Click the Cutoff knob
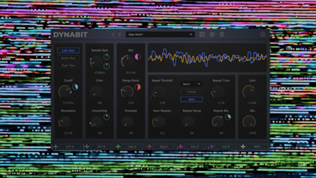The image size is (316, 178). click(65, 92)
